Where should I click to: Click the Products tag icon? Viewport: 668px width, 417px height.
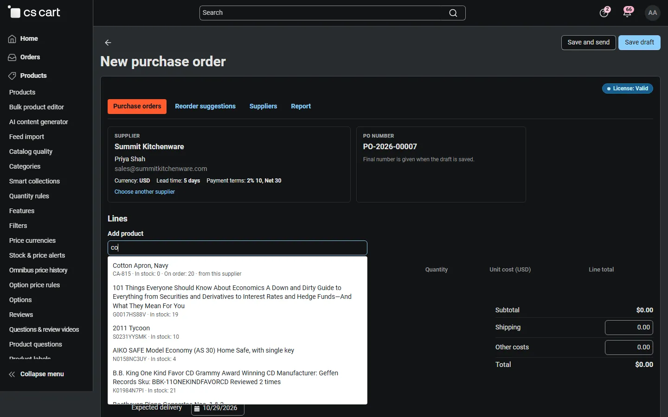pyautogui.click(x=12, y=76)
